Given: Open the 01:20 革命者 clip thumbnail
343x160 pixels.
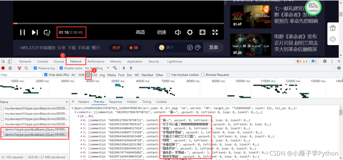Looking at the screenshot, I should (251, 45).
